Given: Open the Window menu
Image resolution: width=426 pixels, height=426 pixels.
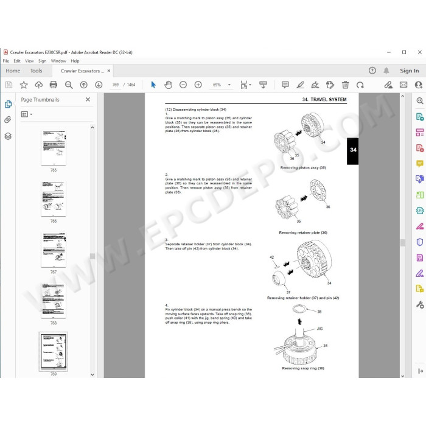Looking at the screenshot, I should (x=58, y=61).
